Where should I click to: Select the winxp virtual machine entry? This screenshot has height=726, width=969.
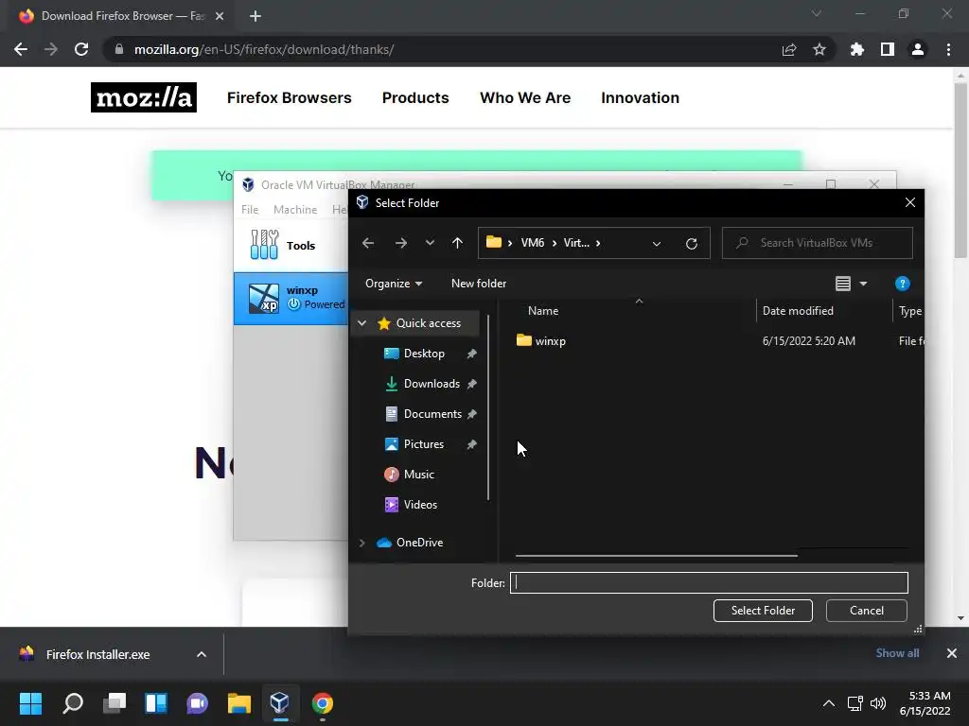point(291,298)
